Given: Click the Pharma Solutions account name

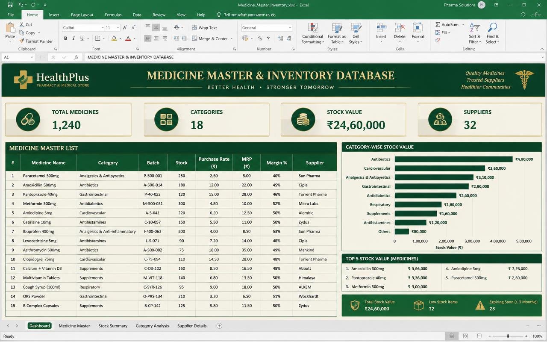Looking at the screenshot, I should pyautogui.click(x=459, y=5).
